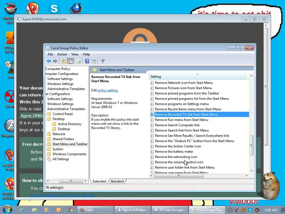
Task: Sort list by the Setting column header
Action: tap(198, 77)
